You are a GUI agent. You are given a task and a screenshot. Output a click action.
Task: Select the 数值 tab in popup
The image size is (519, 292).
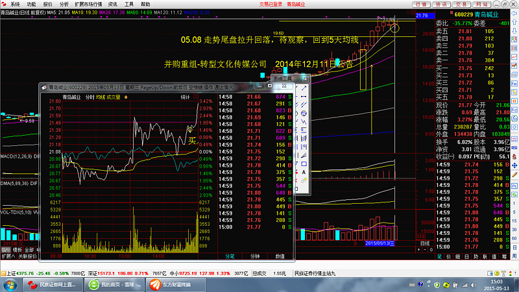pos(280,256)
